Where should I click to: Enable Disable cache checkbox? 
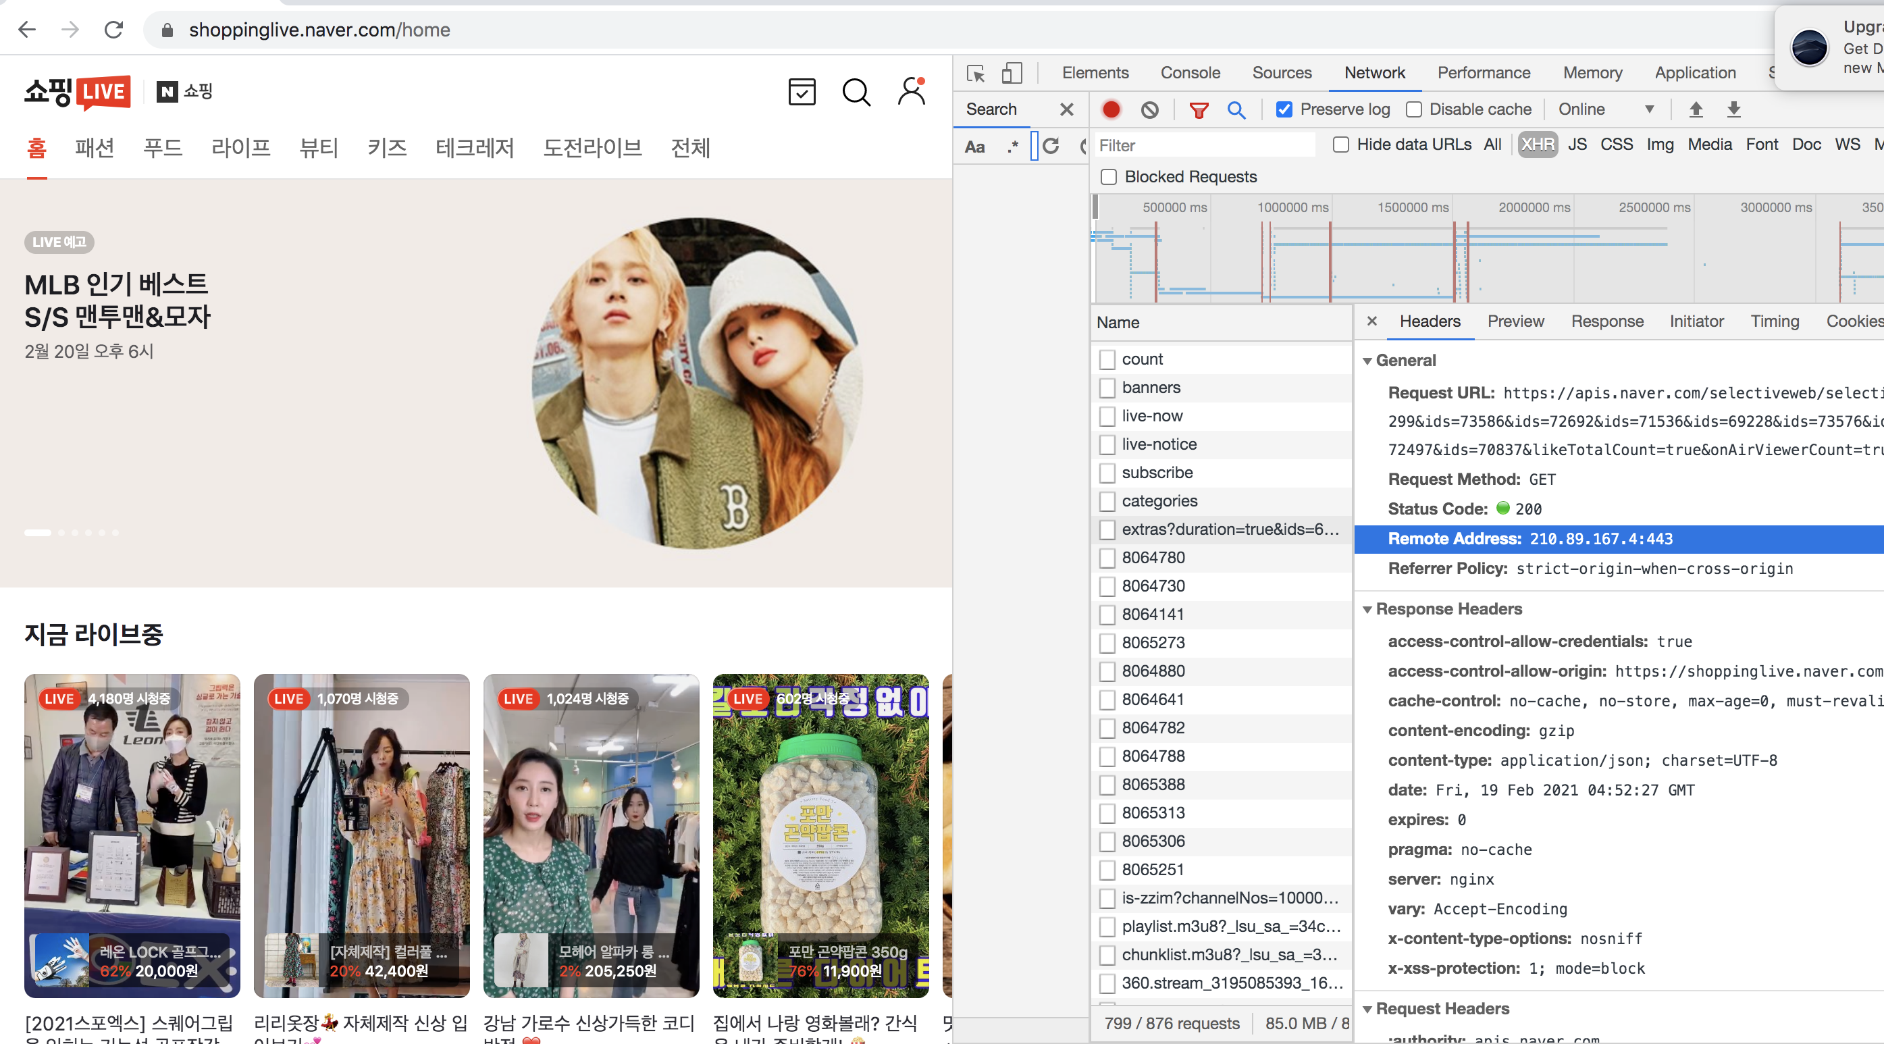(1414, 110)
